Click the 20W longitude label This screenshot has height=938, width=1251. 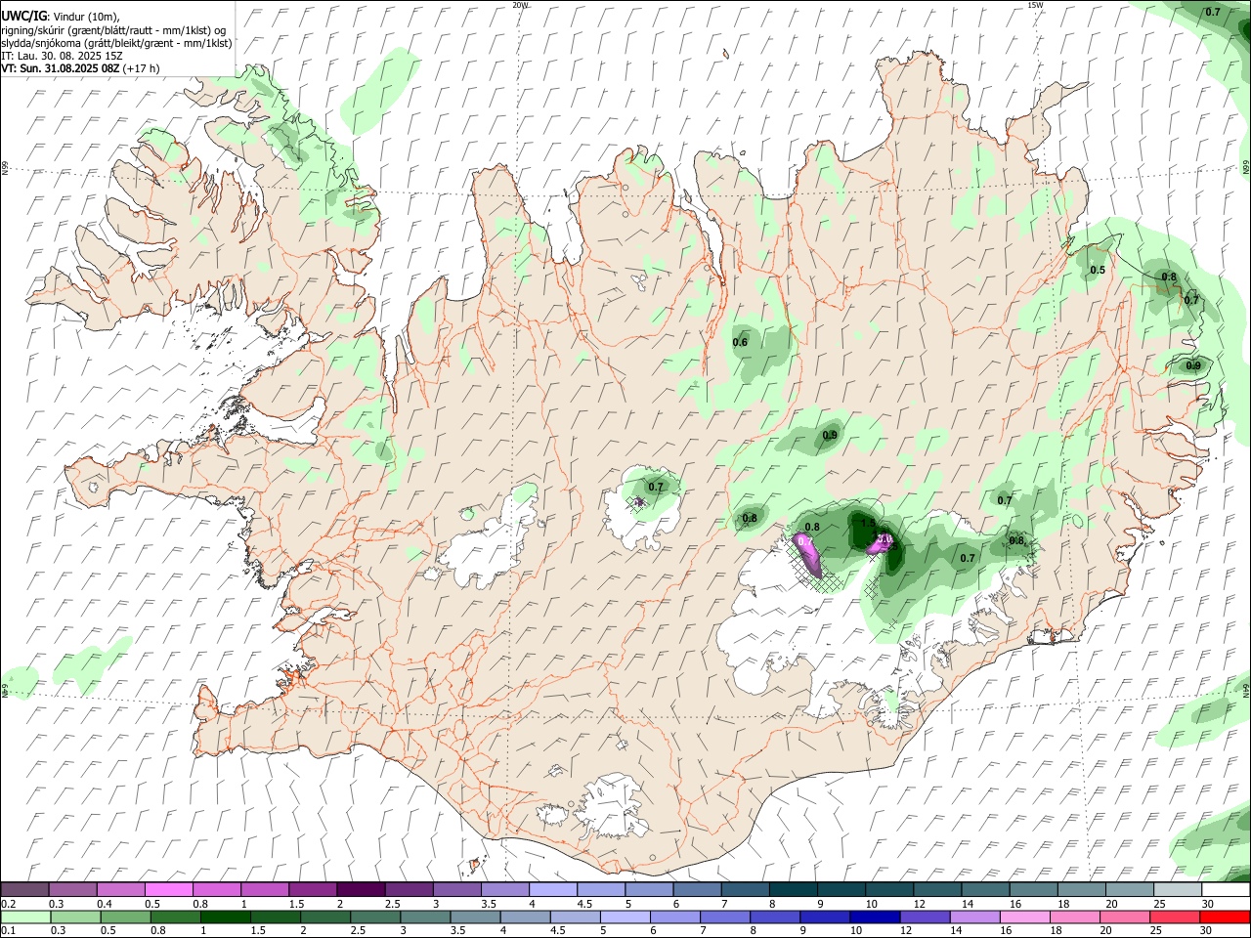520,5
